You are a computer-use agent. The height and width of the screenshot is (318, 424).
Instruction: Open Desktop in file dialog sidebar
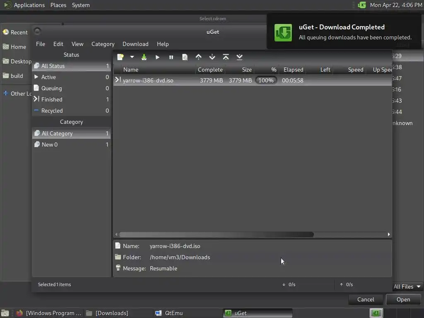(x=16, y=61)
